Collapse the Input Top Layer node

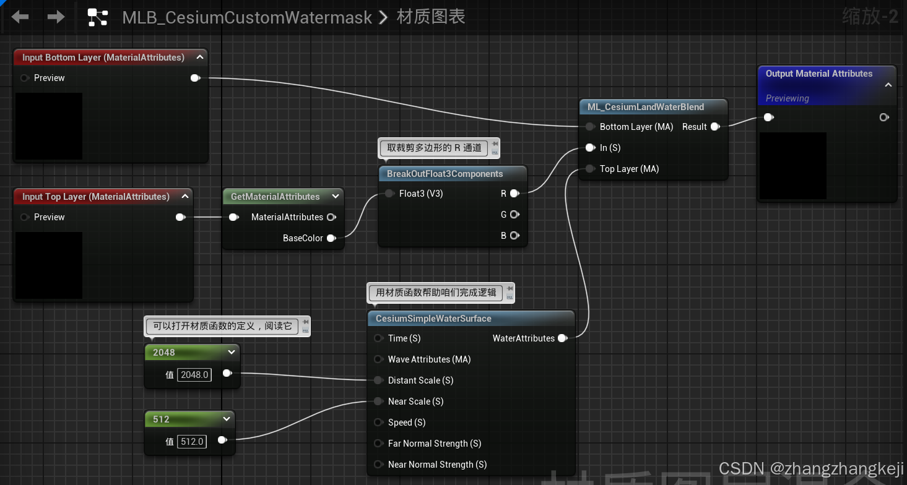coord(185,197)
